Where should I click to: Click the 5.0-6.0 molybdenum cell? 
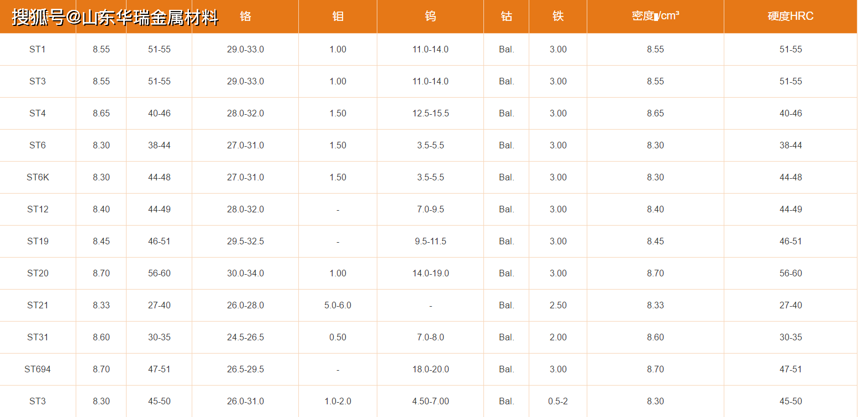point(338,305)
